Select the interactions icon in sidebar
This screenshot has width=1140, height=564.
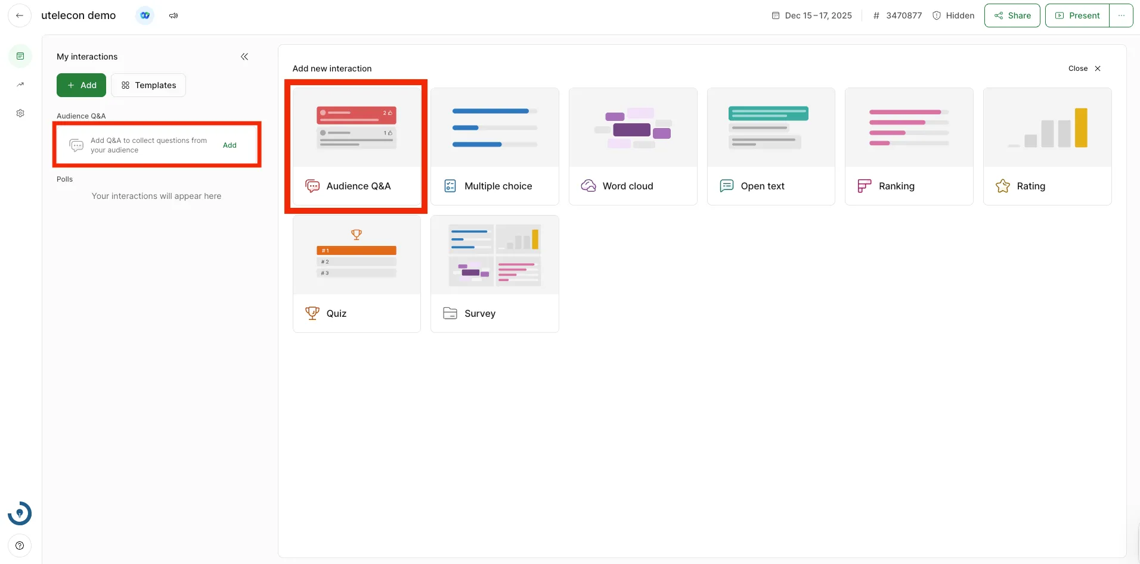tap(20, 56)
